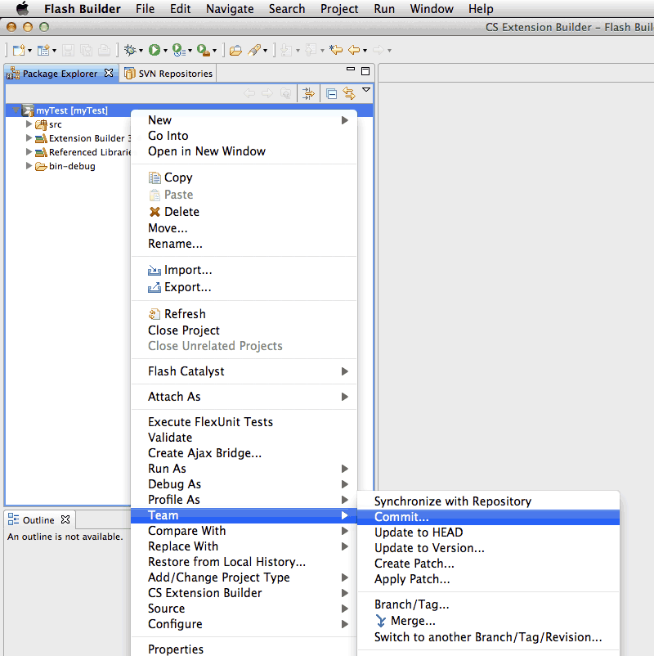Open the New wizard dropdown arrow

click(29, 51)
